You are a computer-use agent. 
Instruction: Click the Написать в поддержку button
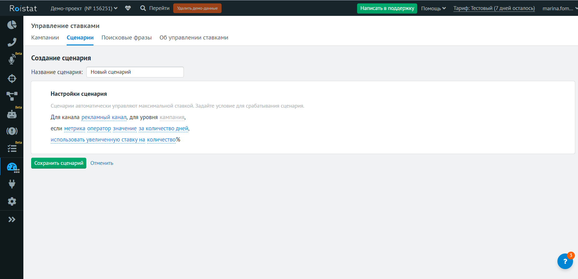click(x=387, y=8)
